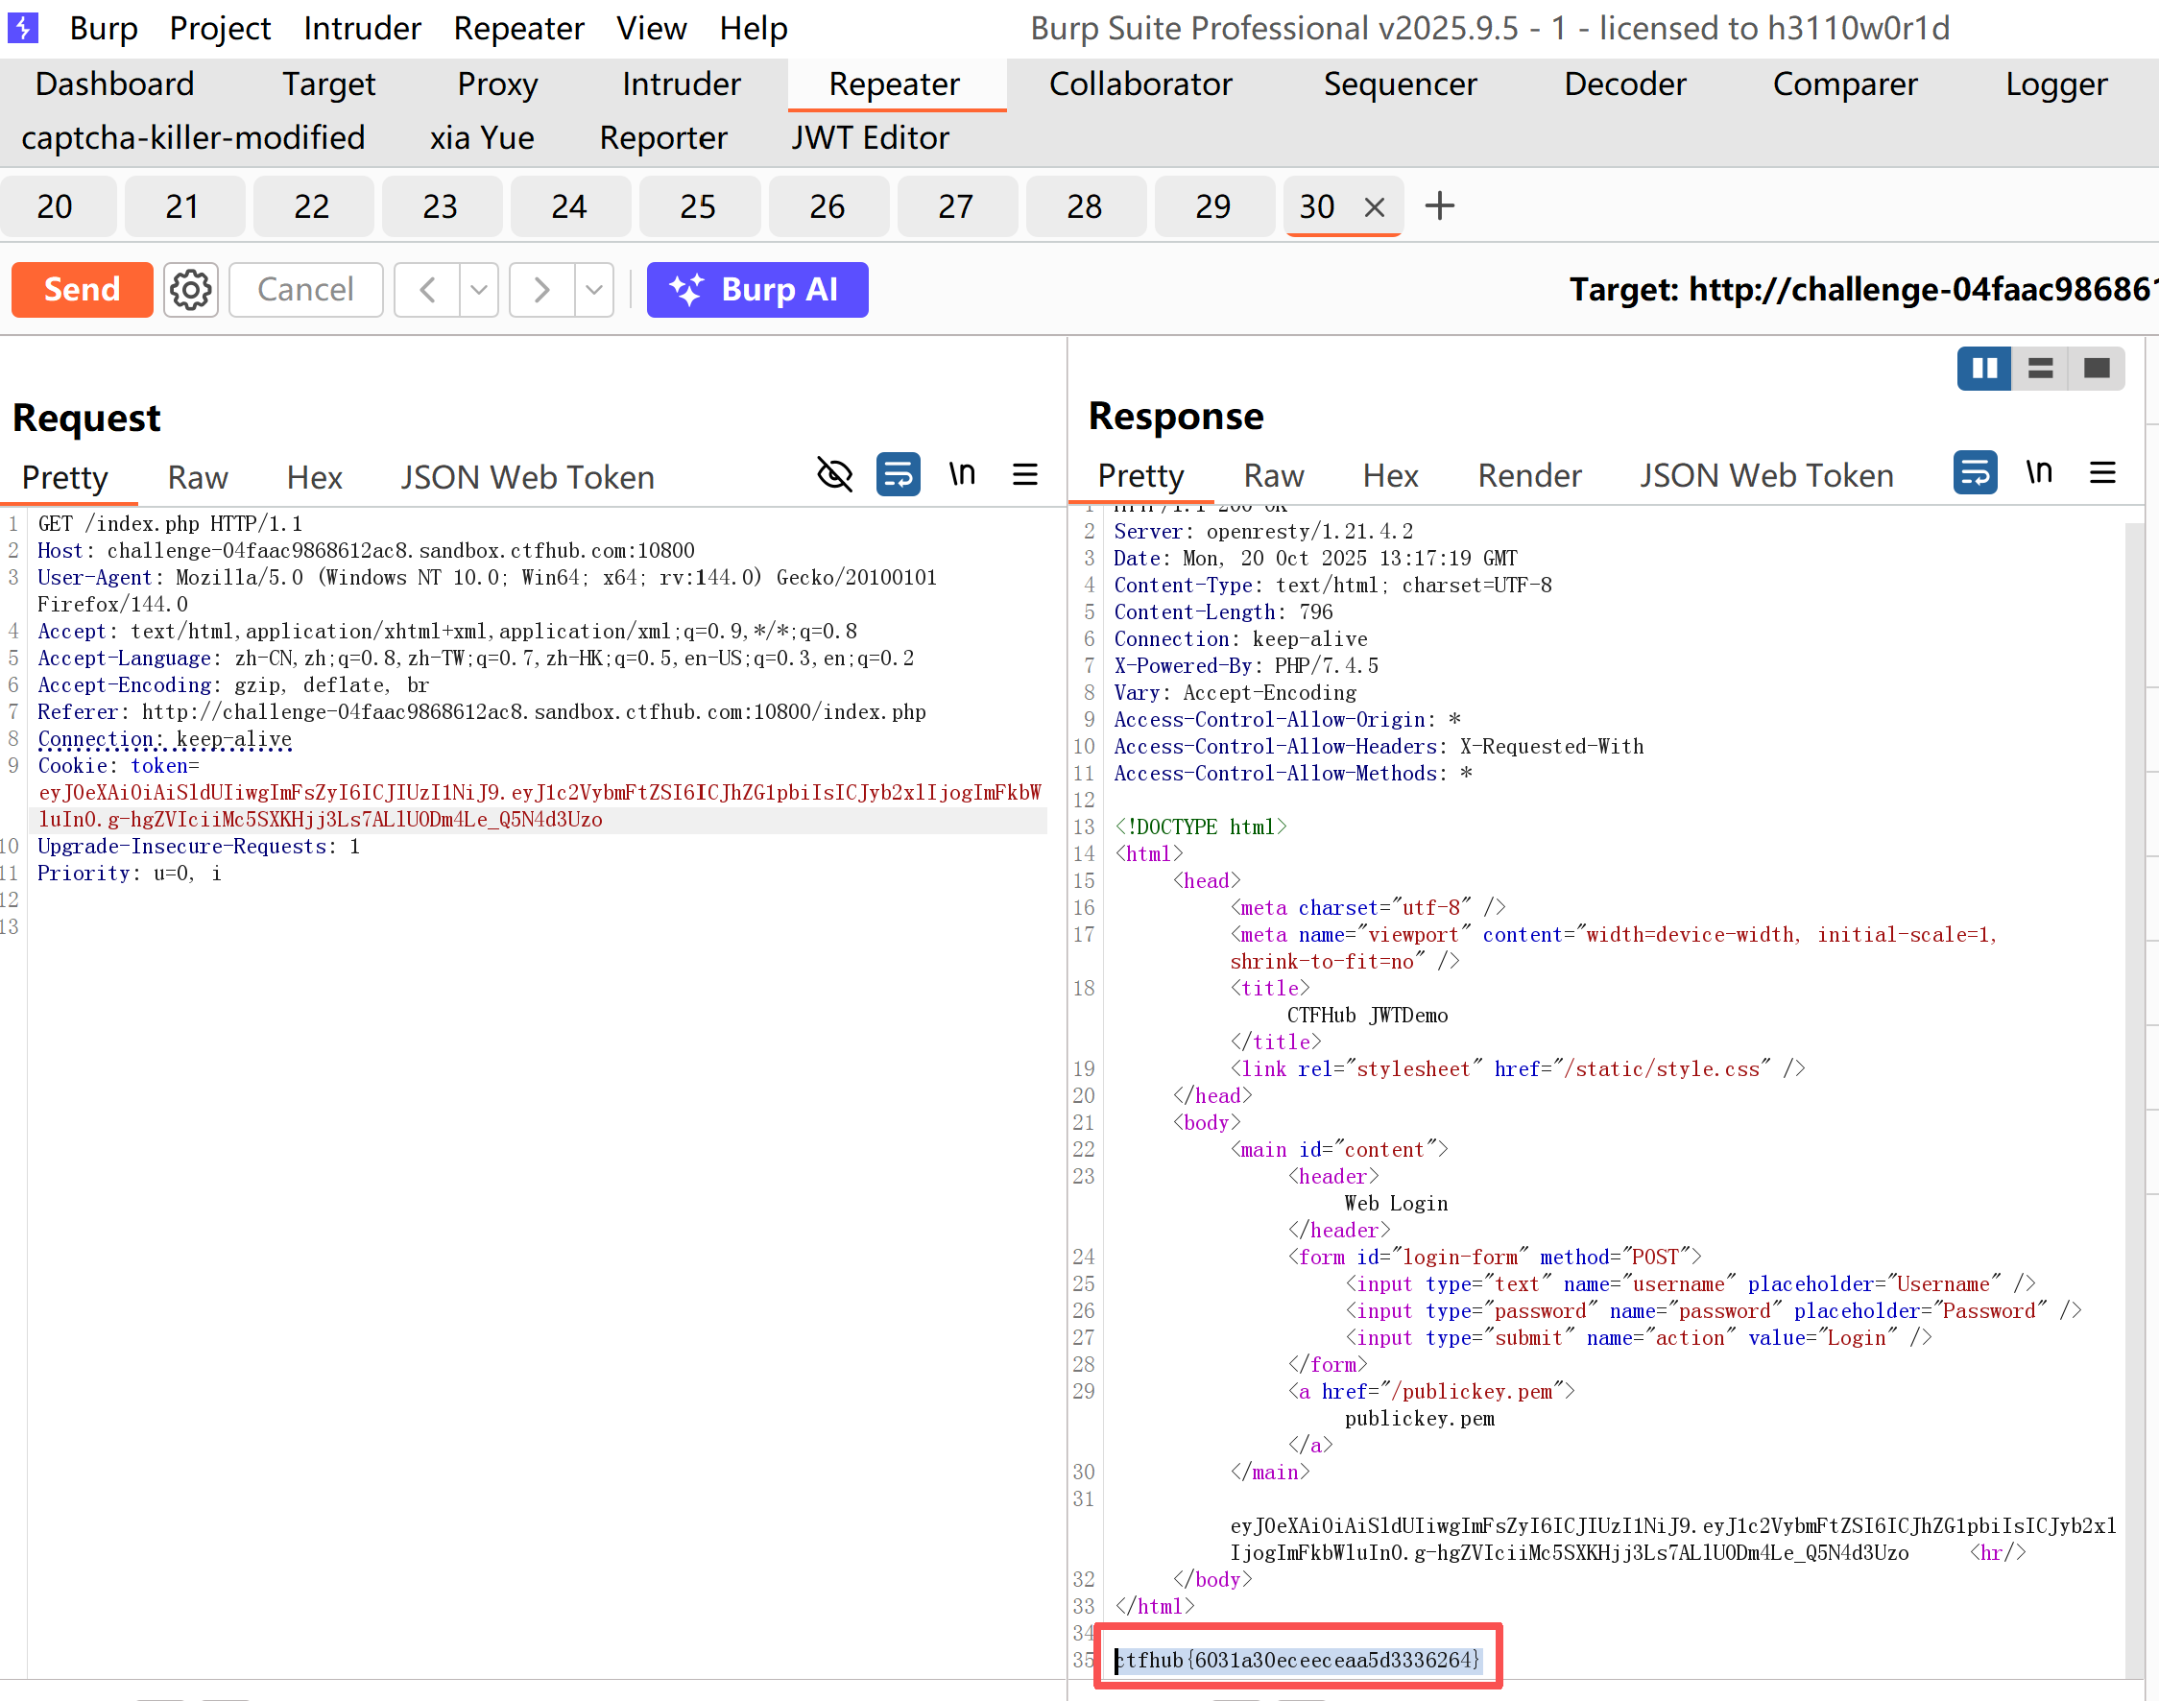Open Response panel hamburger options menu

click(x=2102, y=473)
